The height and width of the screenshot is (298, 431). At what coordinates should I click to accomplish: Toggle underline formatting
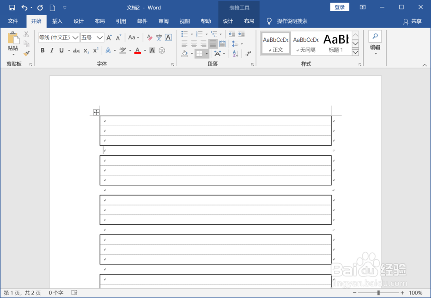[x=61, y=50]
